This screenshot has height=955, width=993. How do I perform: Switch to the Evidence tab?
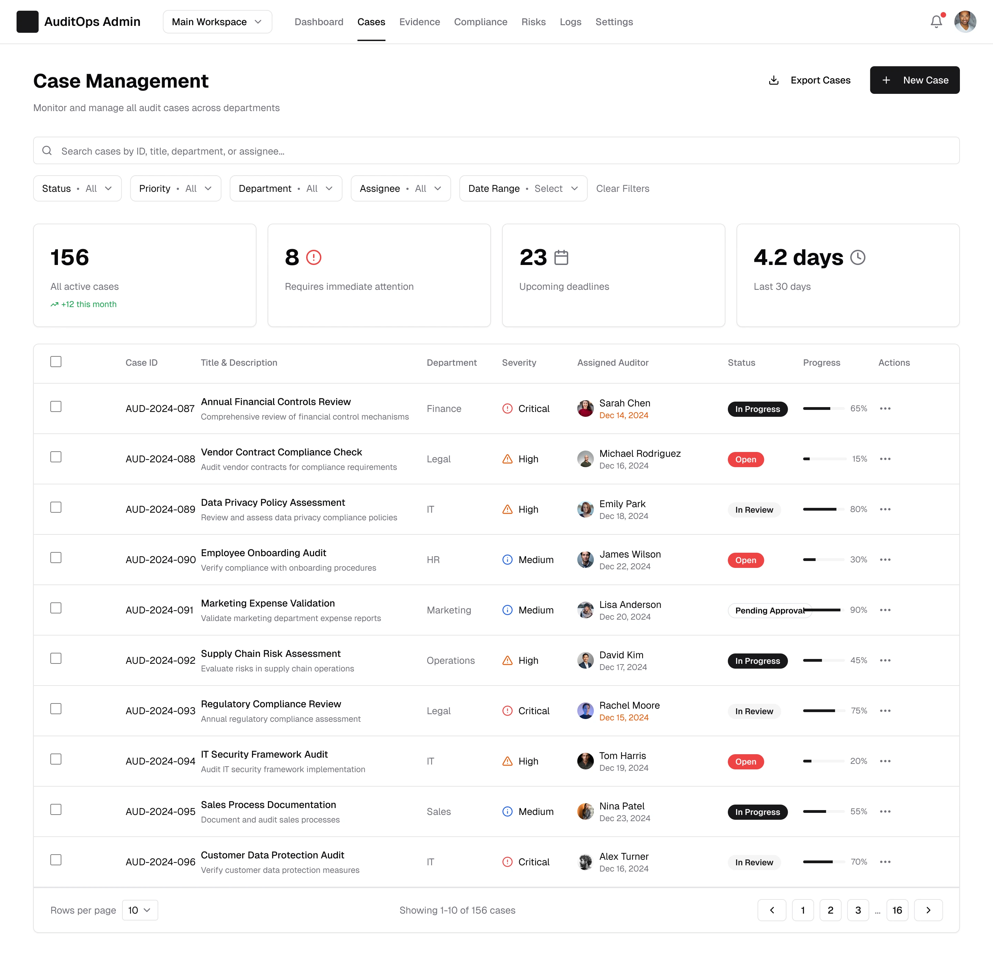click(x=419, y=22)
